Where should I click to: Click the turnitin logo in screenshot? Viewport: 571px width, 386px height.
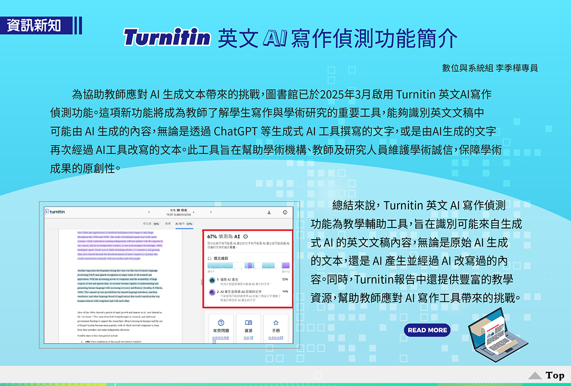pos(55,212)
